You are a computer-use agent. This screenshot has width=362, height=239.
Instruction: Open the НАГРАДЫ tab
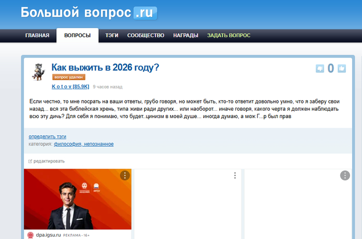pos(186,36)
